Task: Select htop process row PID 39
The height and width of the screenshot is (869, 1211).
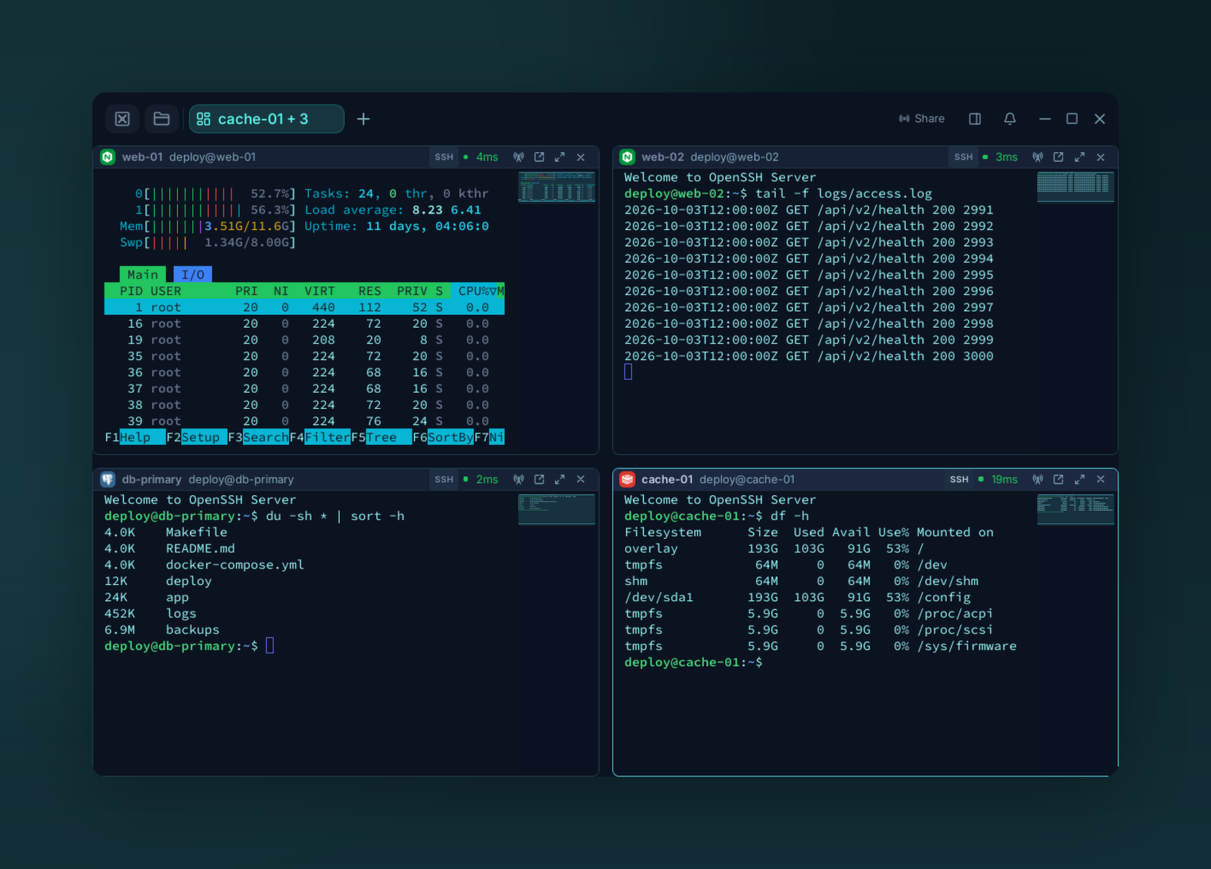Action: 304,422
